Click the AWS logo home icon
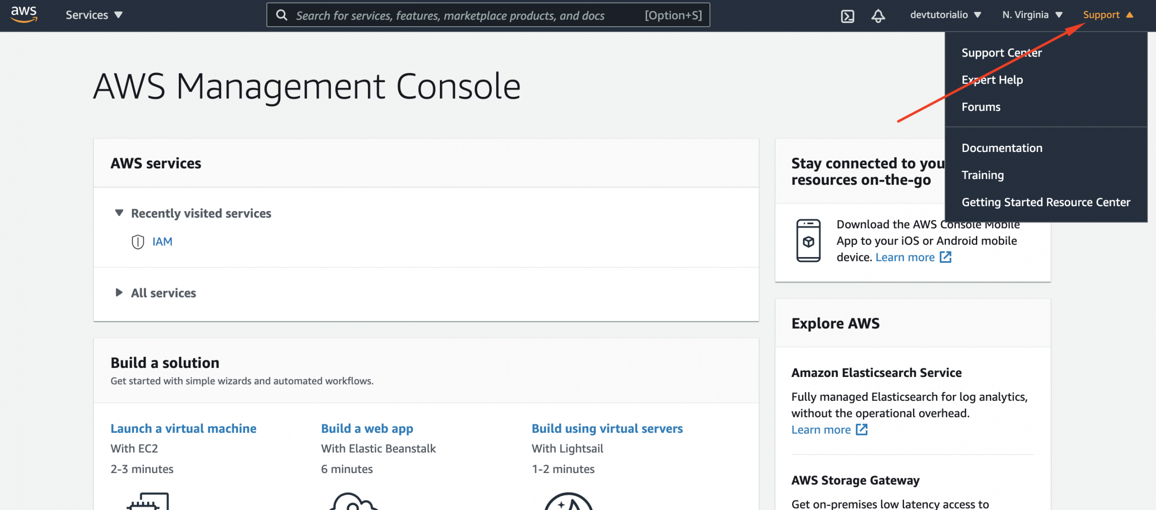Image resolution: width=1156 pixels, height=510 pixels. click(24, 14)
